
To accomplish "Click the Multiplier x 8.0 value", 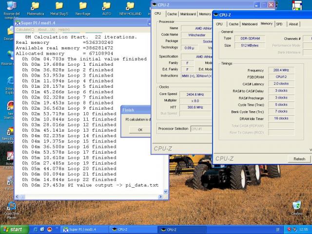I will point(195,101).
